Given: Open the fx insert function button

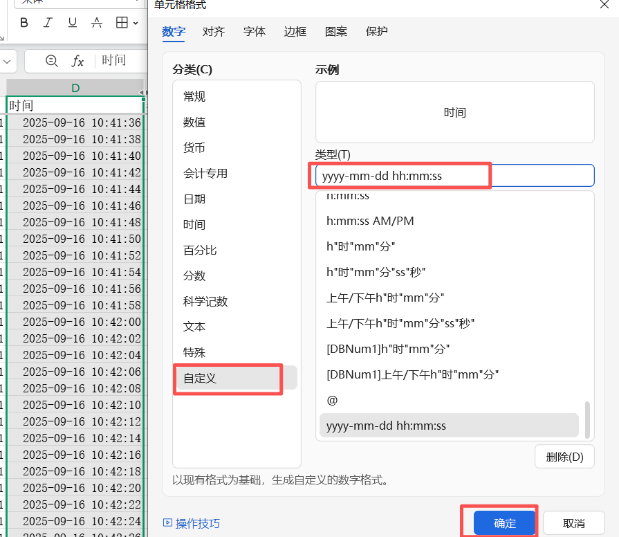Looking at the screenshot, I should pyautogui.click(x=77, y=61).
